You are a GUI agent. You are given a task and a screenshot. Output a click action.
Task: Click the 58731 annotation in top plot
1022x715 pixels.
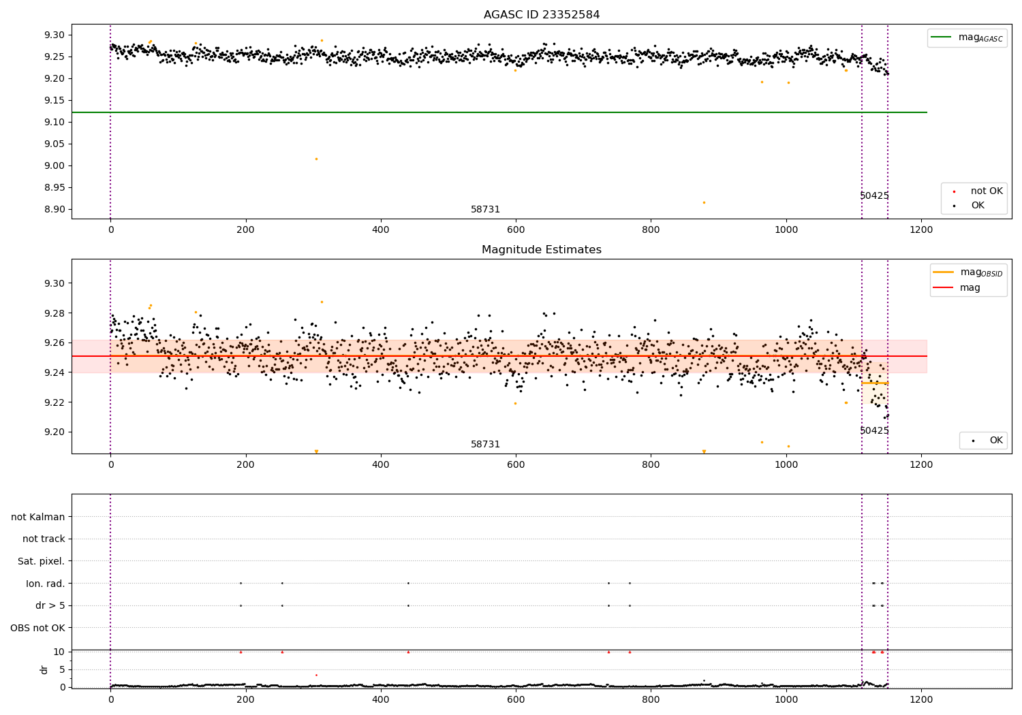[x=485, y=210]
